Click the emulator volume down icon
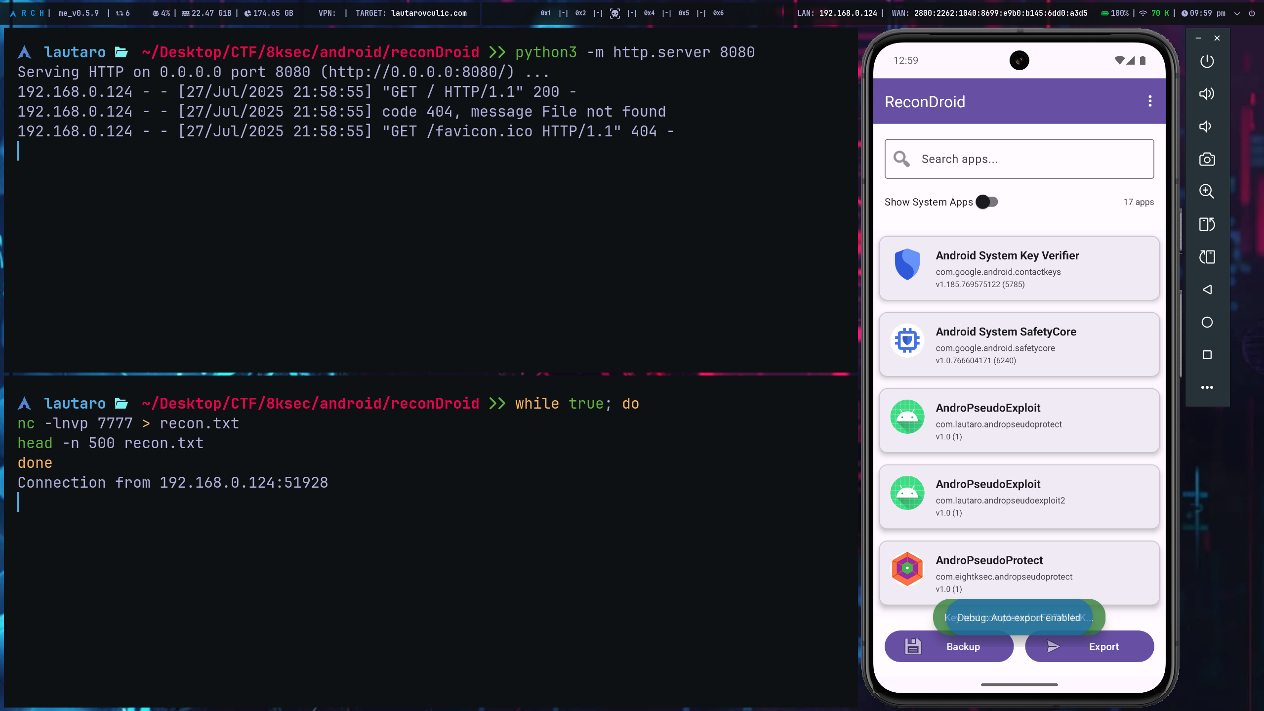 tap(1206, 126)
